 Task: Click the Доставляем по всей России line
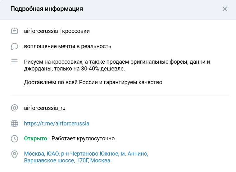pos(94,82)
